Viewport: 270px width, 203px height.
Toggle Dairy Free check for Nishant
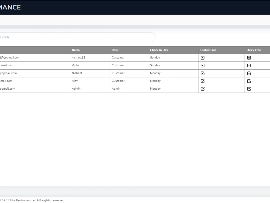pyautogui.click(x=249, y=73)
